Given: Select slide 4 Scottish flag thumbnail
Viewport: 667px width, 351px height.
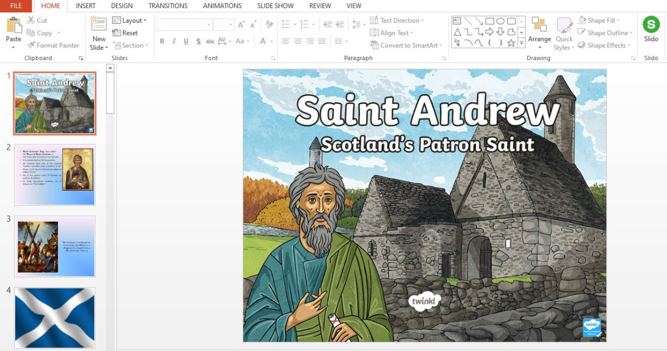Looking at the screenshot, I should click(54, 318).
